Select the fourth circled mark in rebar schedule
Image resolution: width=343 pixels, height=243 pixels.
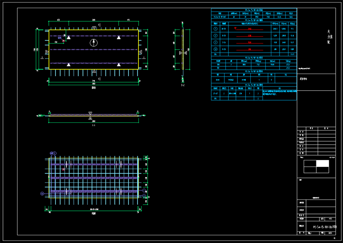point(216,49)
